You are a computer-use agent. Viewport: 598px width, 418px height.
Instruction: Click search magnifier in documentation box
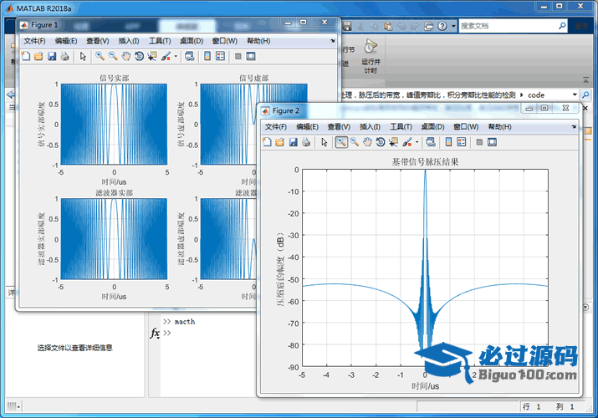[x=562, y=26]
